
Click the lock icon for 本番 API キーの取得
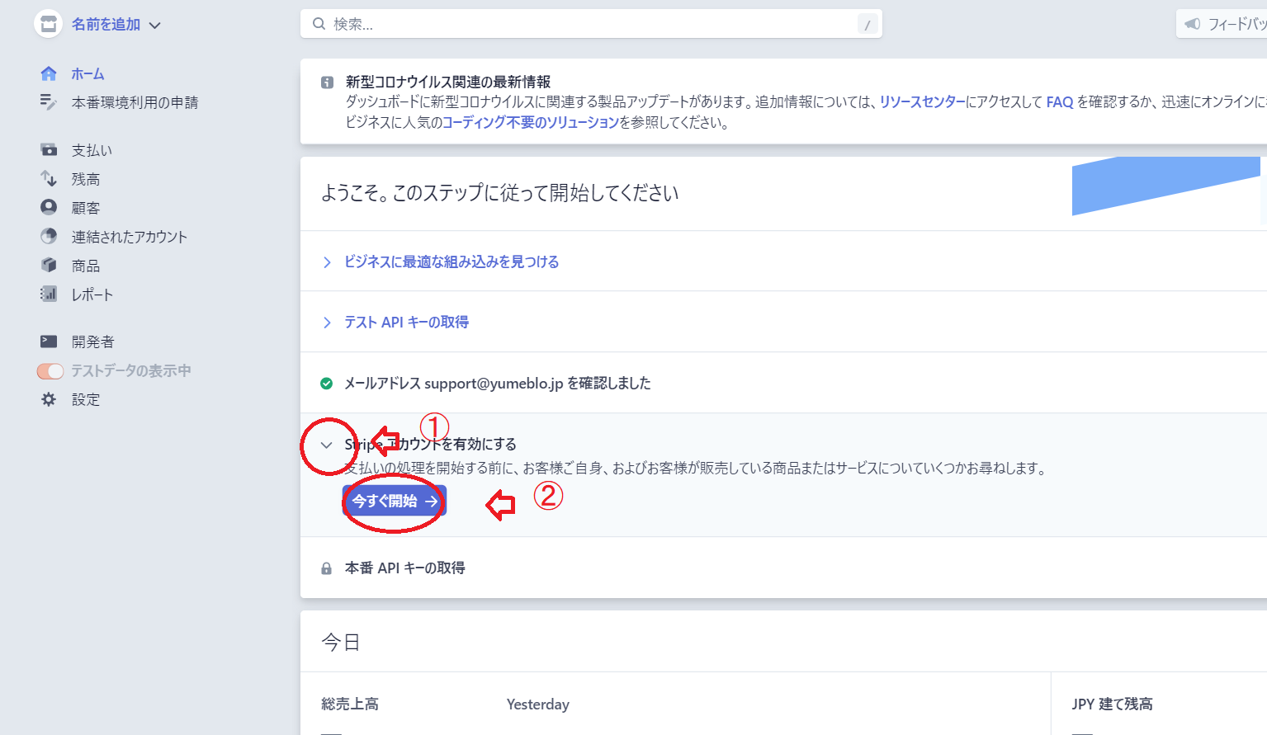point(326,568)
